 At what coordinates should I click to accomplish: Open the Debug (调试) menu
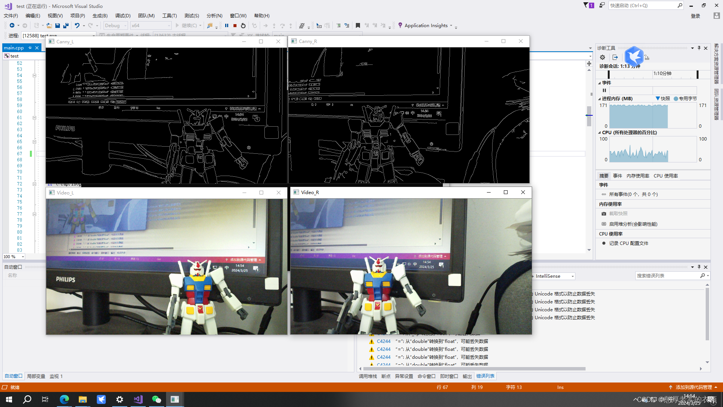pyautogui.click(x=123, y=15)
